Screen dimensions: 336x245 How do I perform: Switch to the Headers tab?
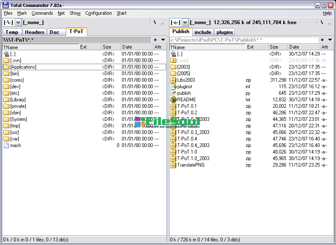(x=34, y=32)
